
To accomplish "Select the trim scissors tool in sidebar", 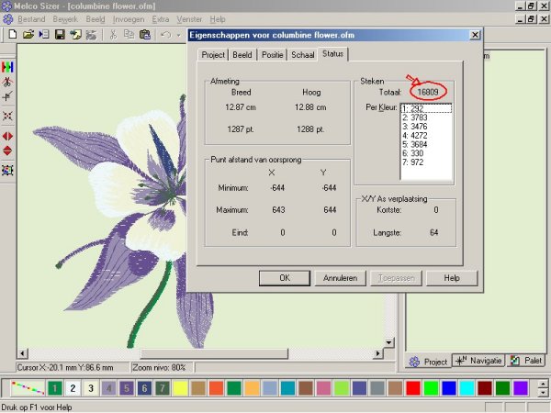I will 7,82.
